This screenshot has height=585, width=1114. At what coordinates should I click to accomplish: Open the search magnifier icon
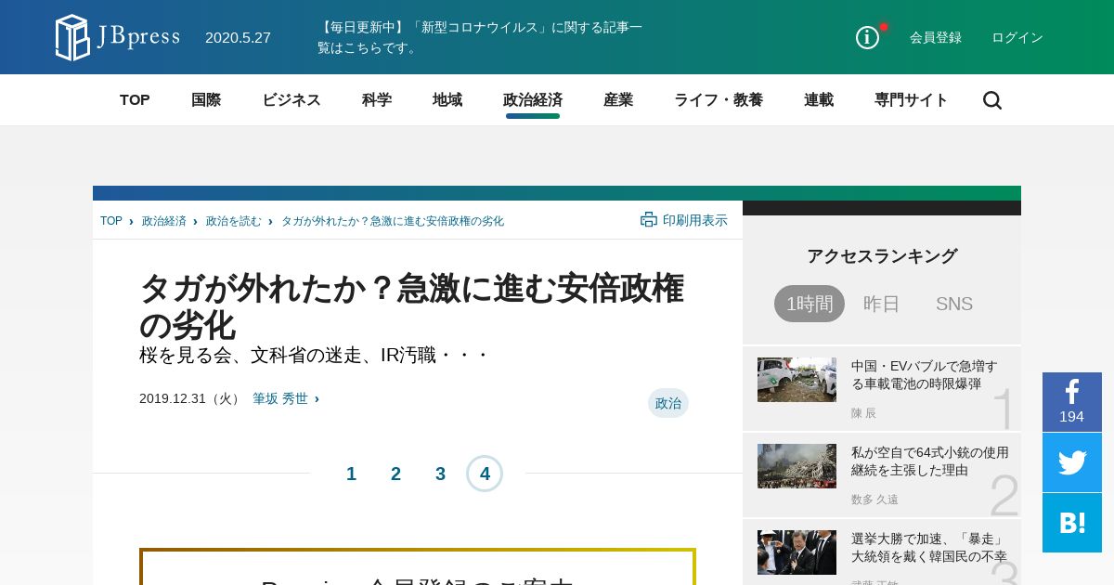pos(992,100)
